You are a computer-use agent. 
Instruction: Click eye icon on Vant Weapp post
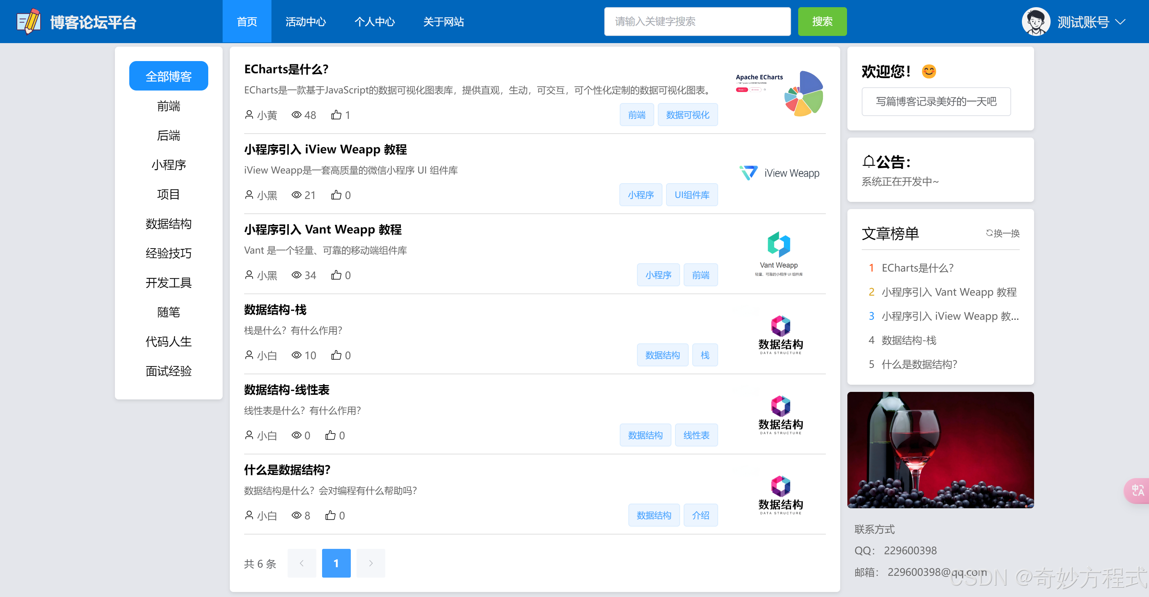(x=297, y=275)
